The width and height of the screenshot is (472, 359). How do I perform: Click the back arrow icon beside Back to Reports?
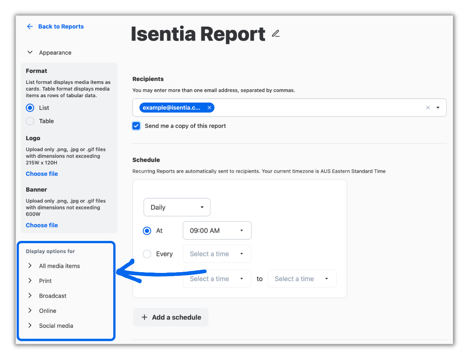pyautogui.click(x=30, y=26)
